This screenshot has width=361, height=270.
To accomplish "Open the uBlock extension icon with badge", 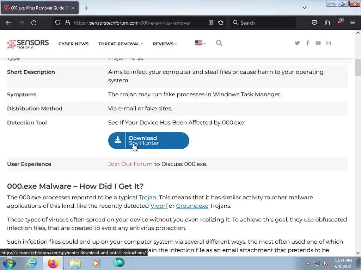I will pos(340,22).
